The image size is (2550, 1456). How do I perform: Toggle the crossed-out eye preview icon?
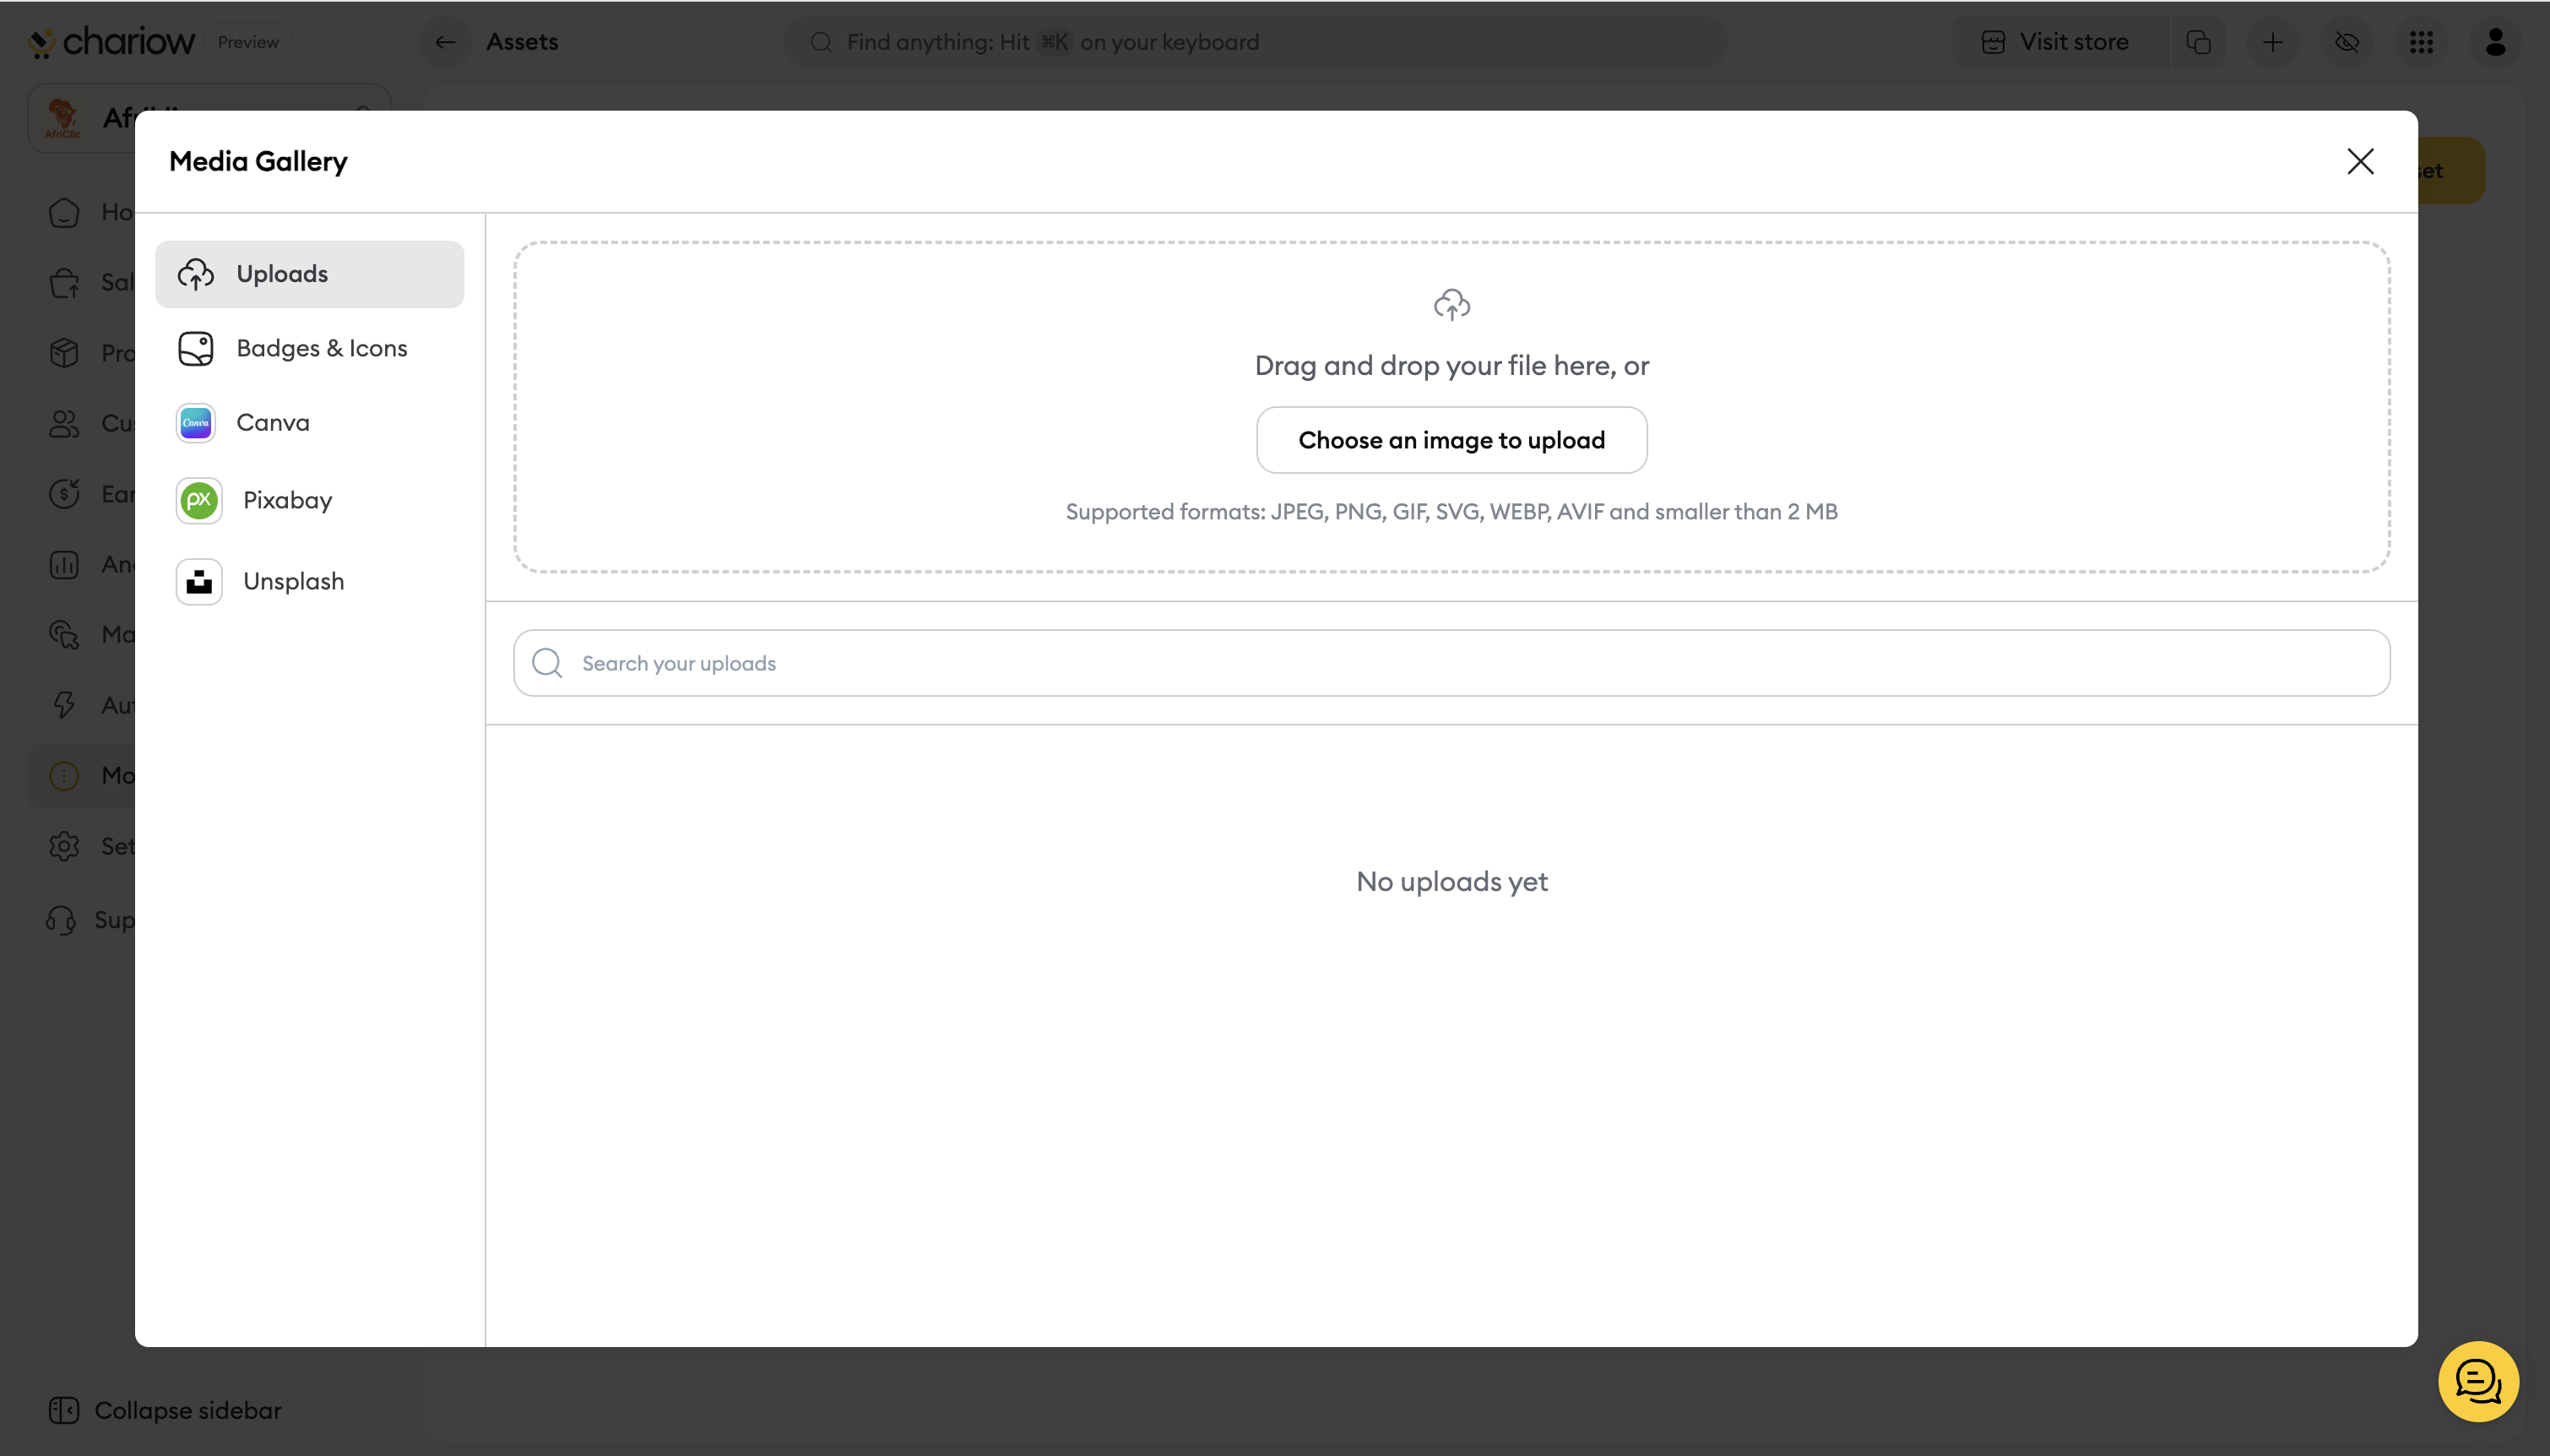click(2346, 42)
